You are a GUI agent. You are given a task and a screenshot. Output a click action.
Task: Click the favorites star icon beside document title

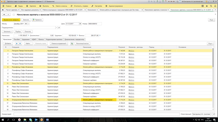13,14
